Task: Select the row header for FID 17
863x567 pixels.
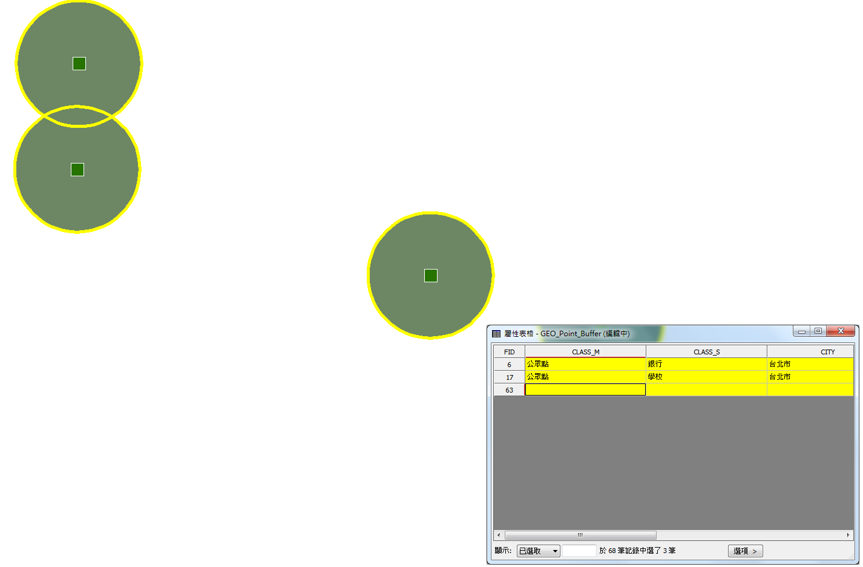Action: coord(509,377)
